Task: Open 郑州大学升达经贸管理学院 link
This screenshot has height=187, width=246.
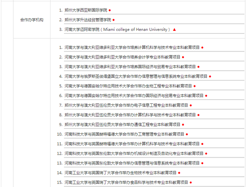Action: point(88,20)
